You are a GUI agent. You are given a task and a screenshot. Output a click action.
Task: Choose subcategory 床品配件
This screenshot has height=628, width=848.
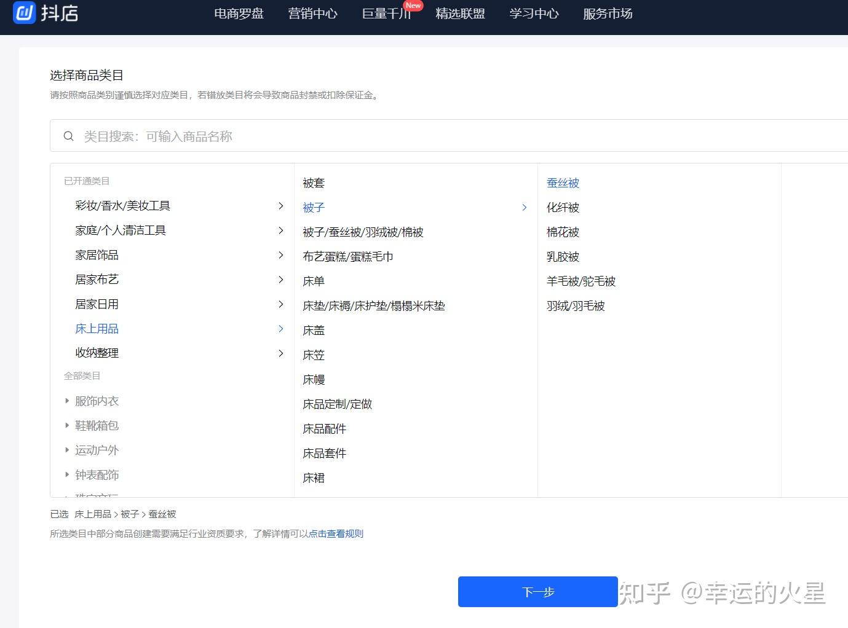coord(325,429)
